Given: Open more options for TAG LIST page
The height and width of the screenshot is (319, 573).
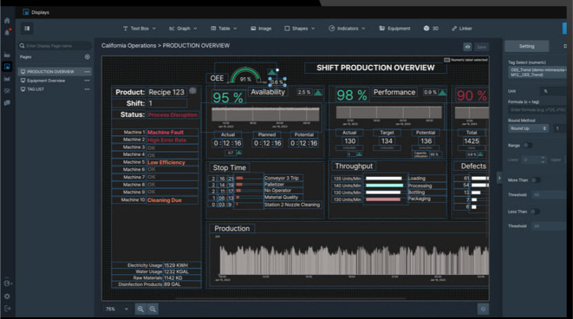Looking at the screenshot, I should [87, 89].
